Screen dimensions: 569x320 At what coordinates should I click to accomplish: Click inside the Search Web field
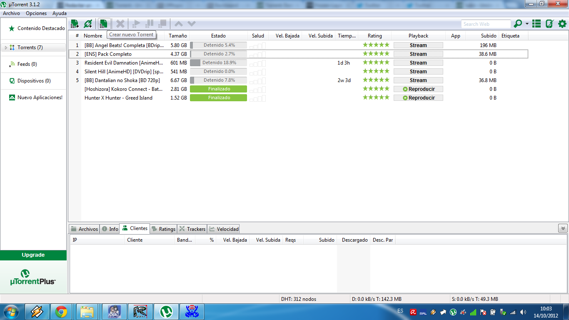tap(486, 24)
